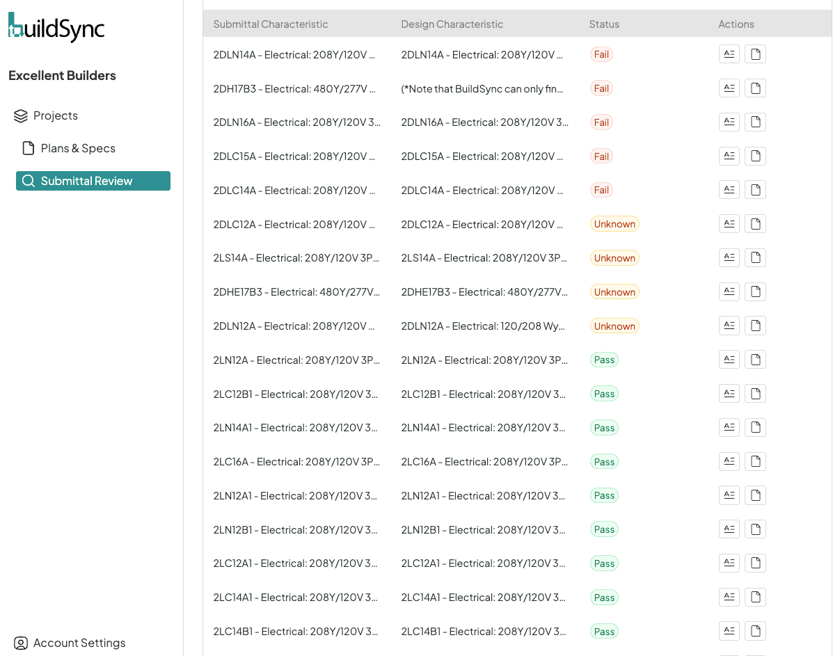Select text details icon for 2DLC14A row
This screenshot has height=656, width=833.
729,190
